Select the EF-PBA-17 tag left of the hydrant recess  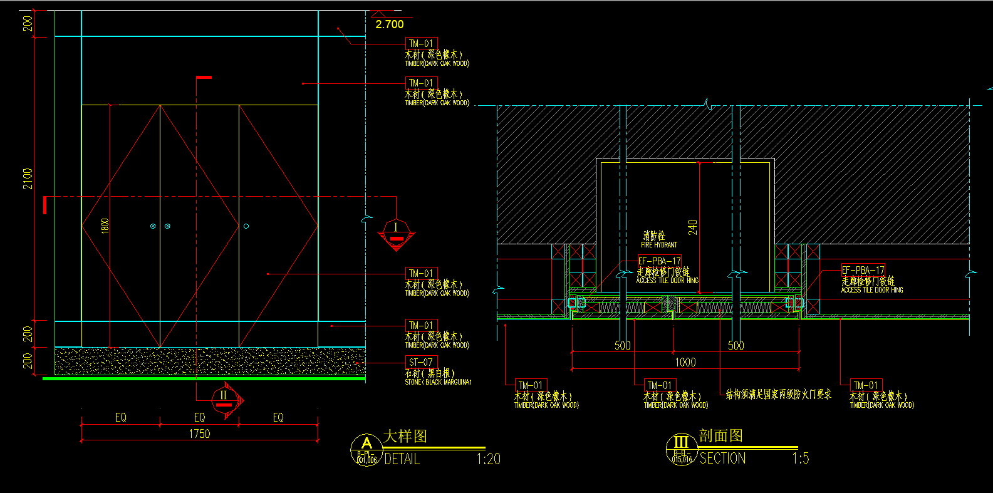[660, 261]
